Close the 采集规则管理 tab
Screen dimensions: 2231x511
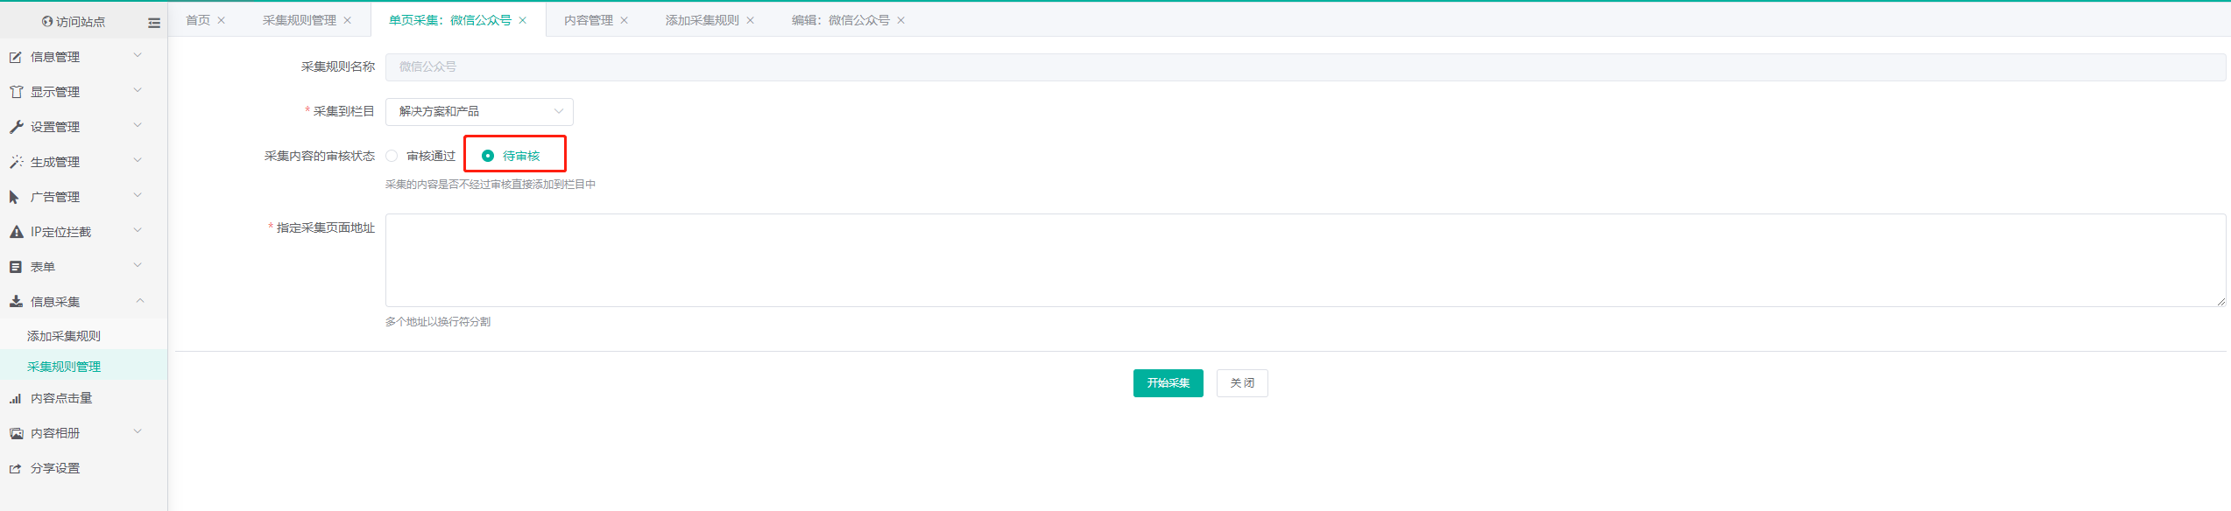(348, 20)
